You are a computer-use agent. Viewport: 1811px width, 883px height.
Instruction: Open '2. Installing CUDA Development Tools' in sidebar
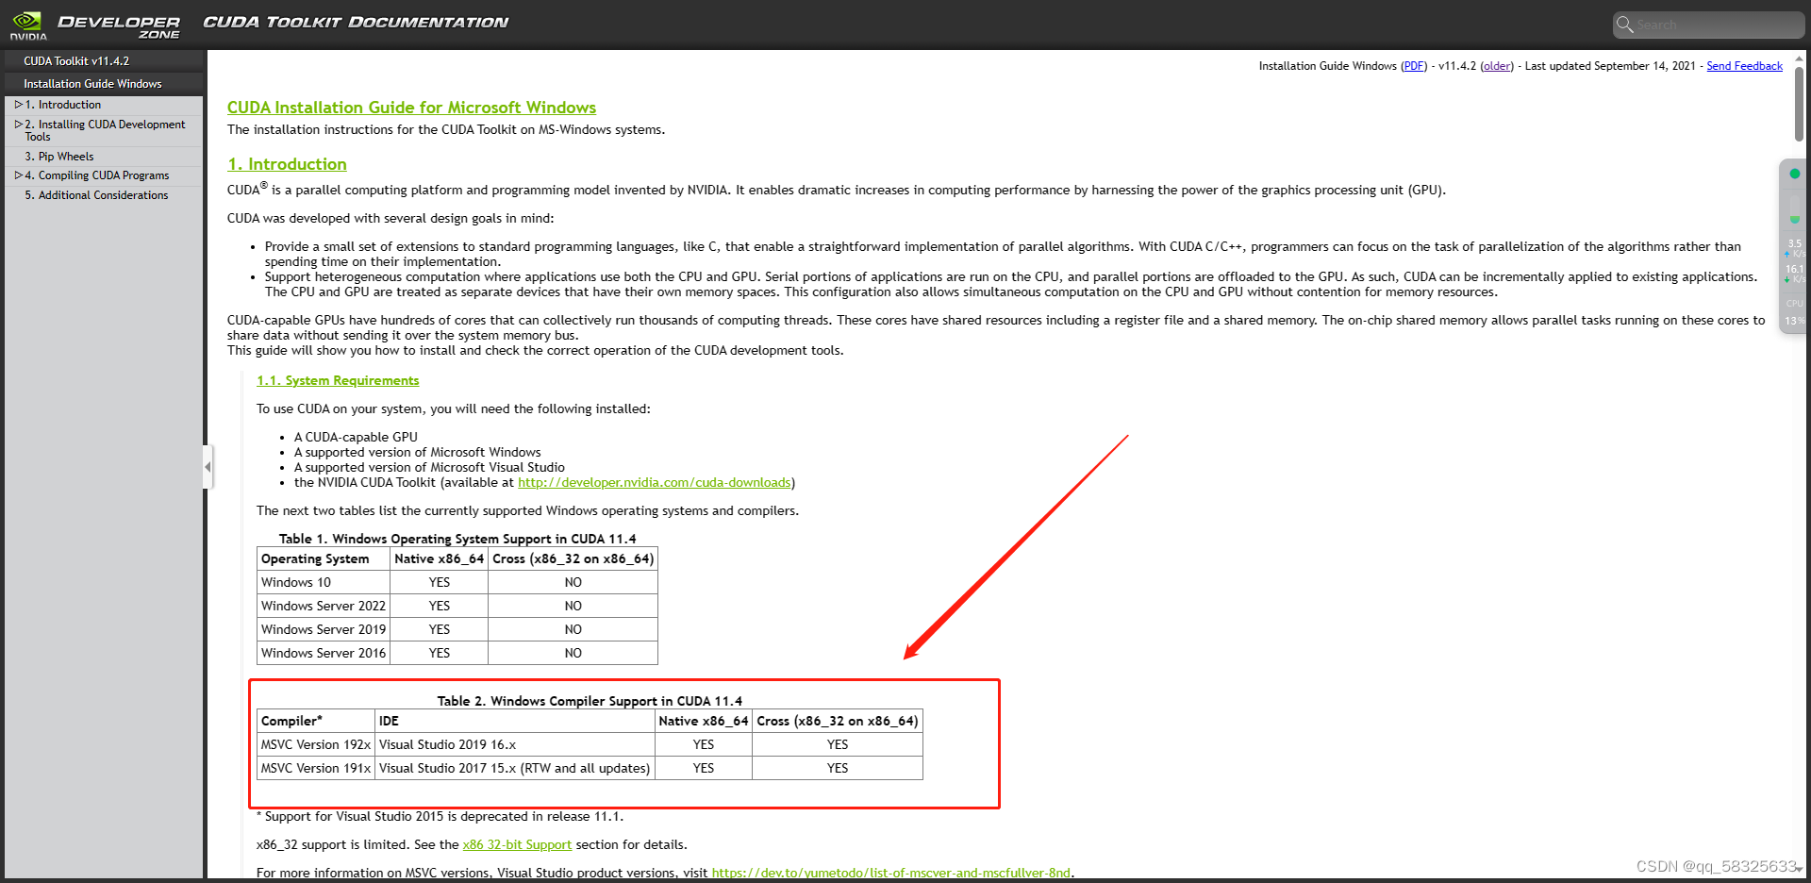[x=105, y=130]
